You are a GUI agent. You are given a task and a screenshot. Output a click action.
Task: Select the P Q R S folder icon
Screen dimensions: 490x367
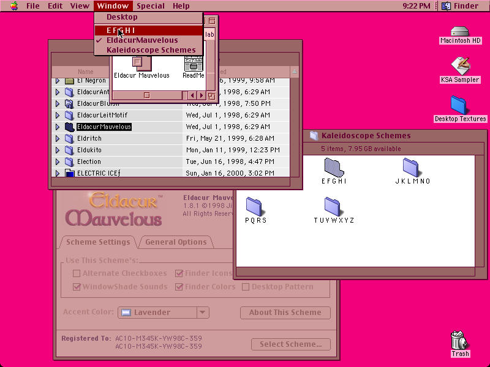tap(254, 207)
